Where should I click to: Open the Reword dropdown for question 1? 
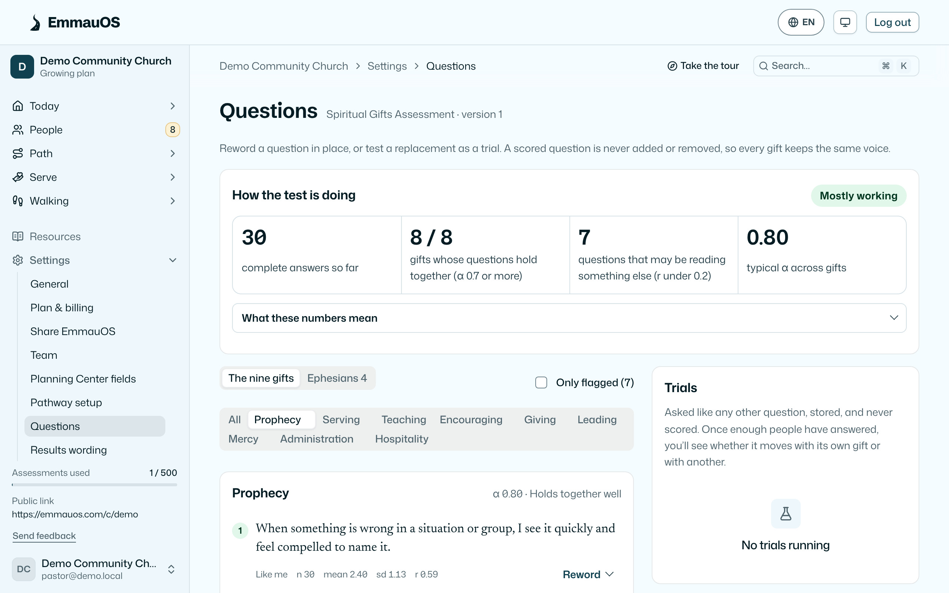tap(588, 574)
